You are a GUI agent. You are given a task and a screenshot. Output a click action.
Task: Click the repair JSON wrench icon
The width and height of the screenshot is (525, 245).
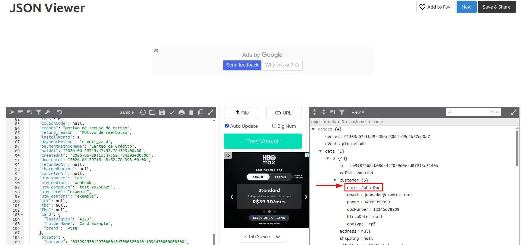[x=48, y=112]
